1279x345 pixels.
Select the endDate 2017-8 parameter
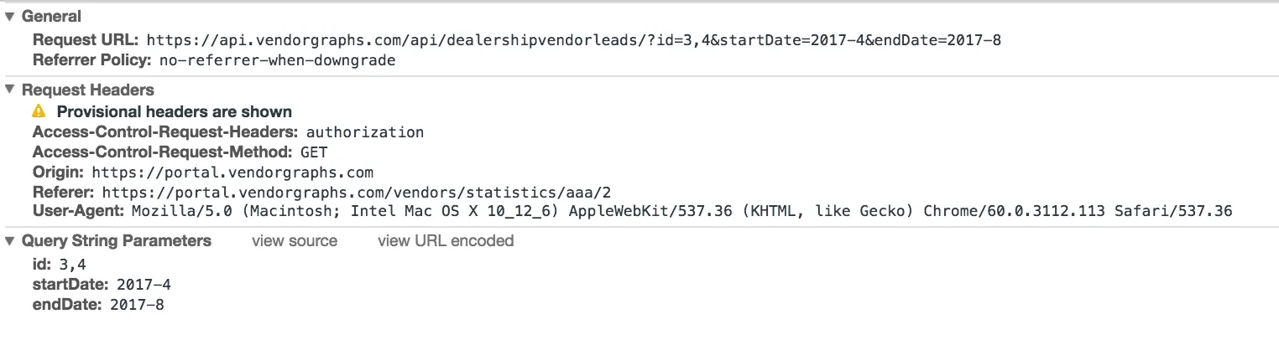[98, 305]
